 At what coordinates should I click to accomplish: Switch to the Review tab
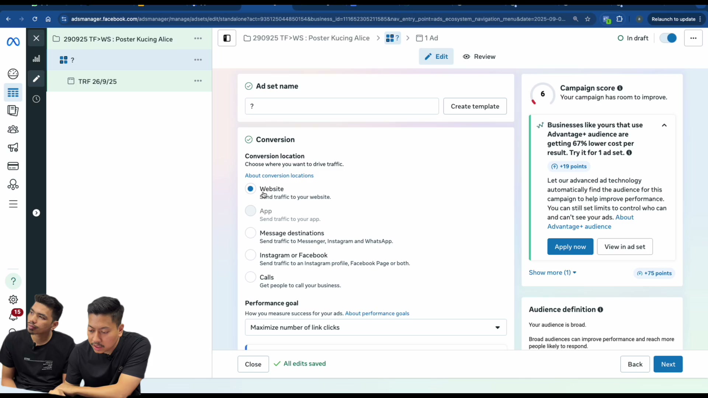[479, 57]
